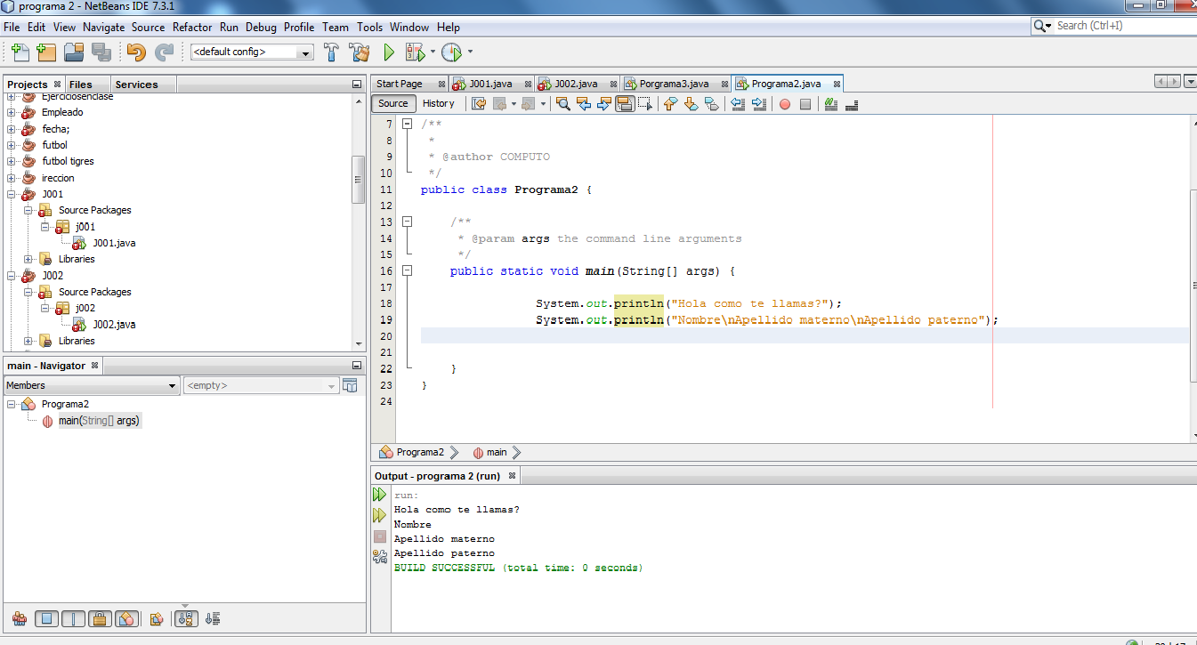The height and width of the screenshot is (645, 1197).
Task: Select main(String[] args) in the Navigator
Action: 98,420
